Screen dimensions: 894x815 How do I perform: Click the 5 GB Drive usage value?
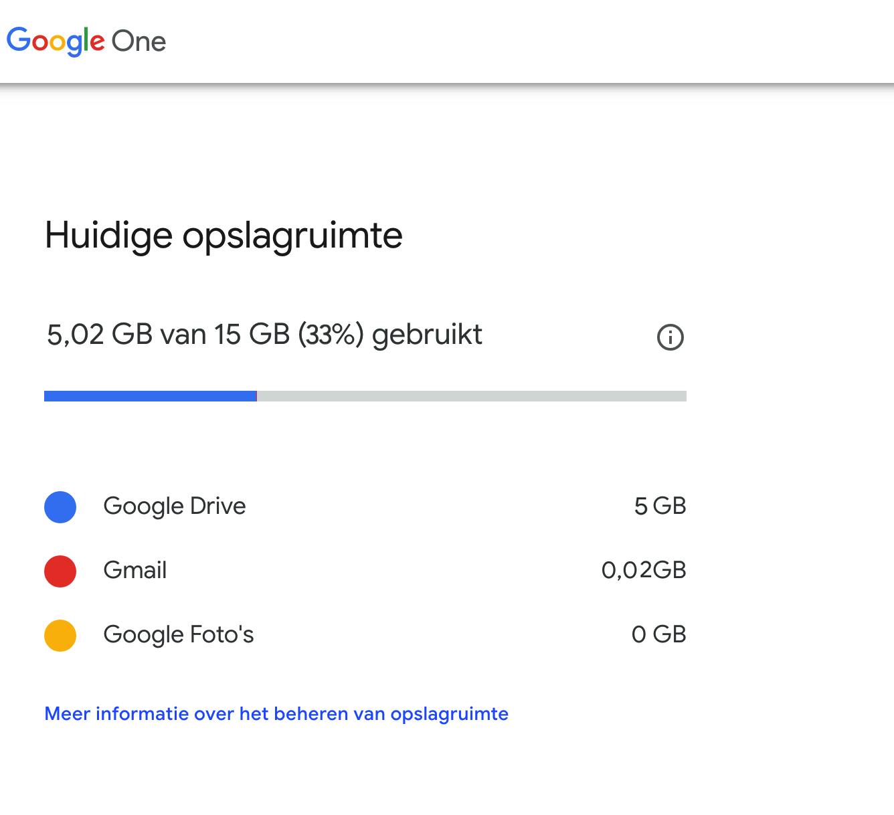pyautogui.click(x=660, y=506)
